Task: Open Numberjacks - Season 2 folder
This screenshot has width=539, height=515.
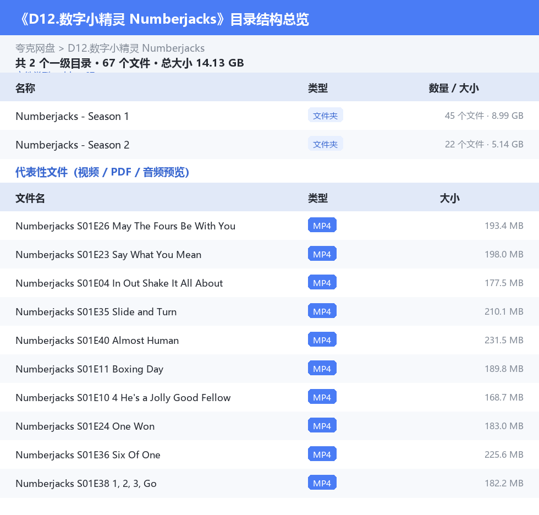Action: [73, 145]
